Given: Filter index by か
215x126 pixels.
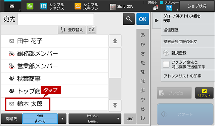Looking at the screenshot, I should pyautogui.click(x=142, y=44).
